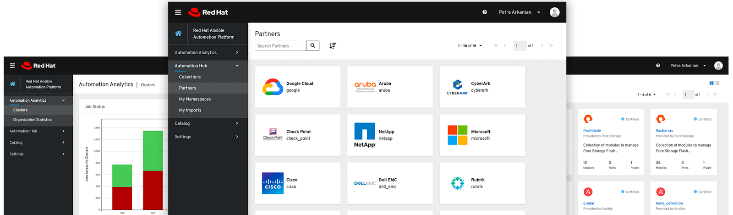Click Ansible logo on qradar card

pos(588,192)
